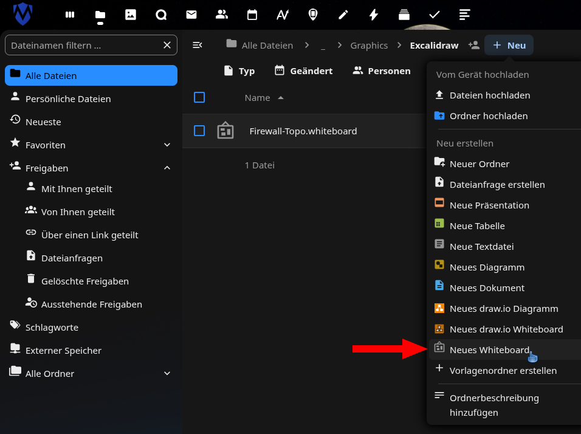Open the Mail app icon in top bar
The width and height of the screenshot is (581, 434).
191,15
